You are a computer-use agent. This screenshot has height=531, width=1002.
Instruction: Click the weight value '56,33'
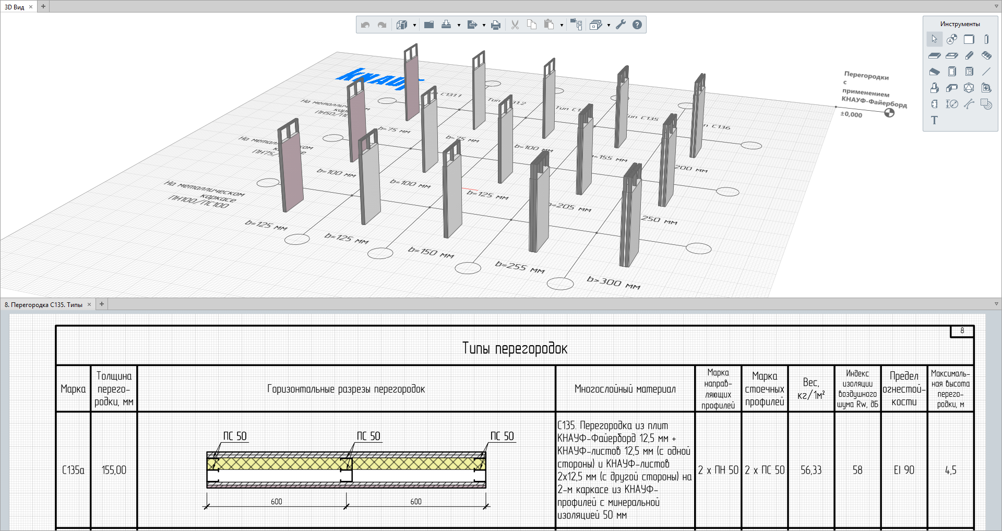(x=811, y=470)
